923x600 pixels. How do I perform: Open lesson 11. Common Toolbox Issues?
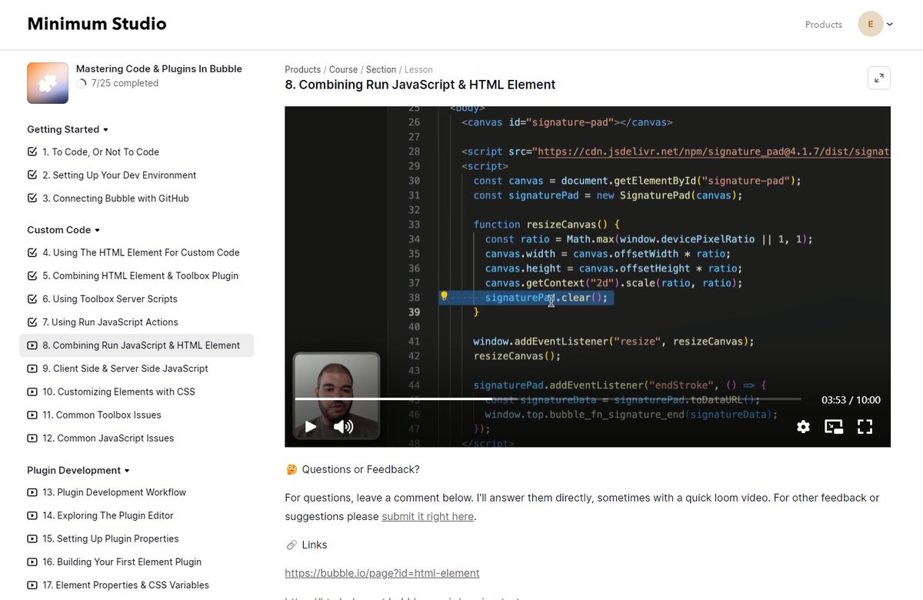coord(102,415)
